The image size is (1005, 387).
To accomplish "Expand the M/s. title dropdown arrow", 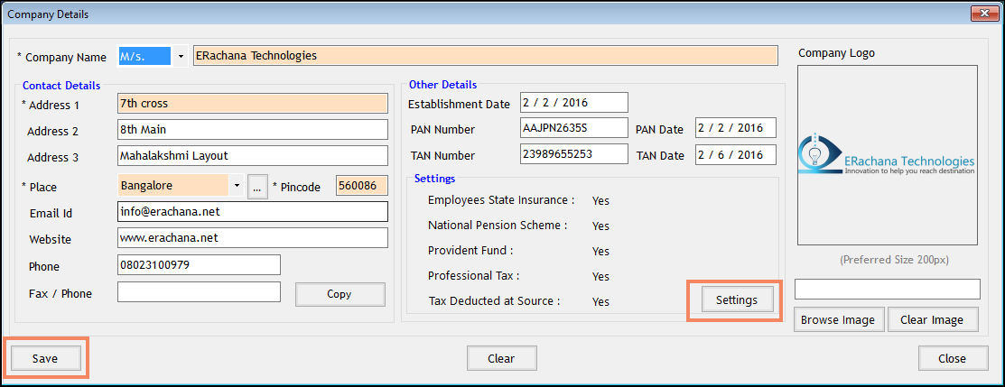I will pyautogui.click(x=180, y=57).
